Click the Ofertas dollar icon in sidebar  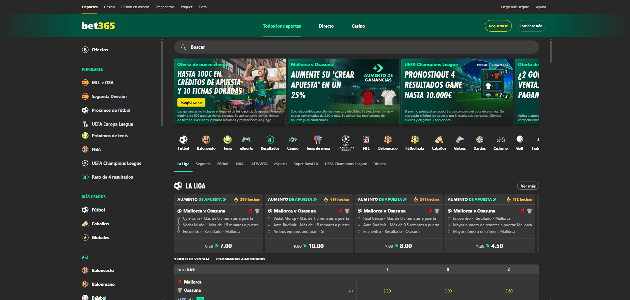85,50
